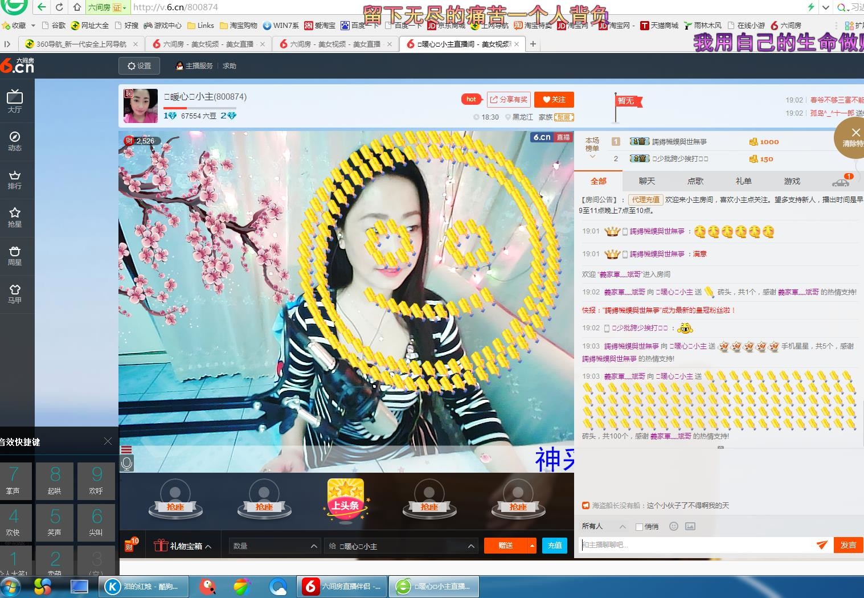Switch to the 360导航 browser tab
The width and height of the screenshot is (864, 598).
80,44
